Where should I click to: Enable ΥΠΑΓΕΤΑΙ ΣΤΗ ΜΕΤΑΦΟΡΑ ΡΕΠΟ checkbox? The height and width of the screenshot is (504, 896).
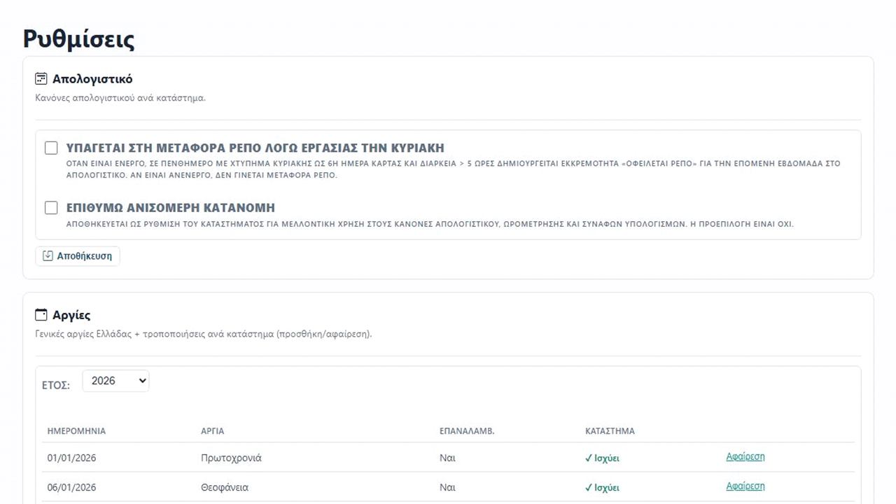click(x=51, y=148)
